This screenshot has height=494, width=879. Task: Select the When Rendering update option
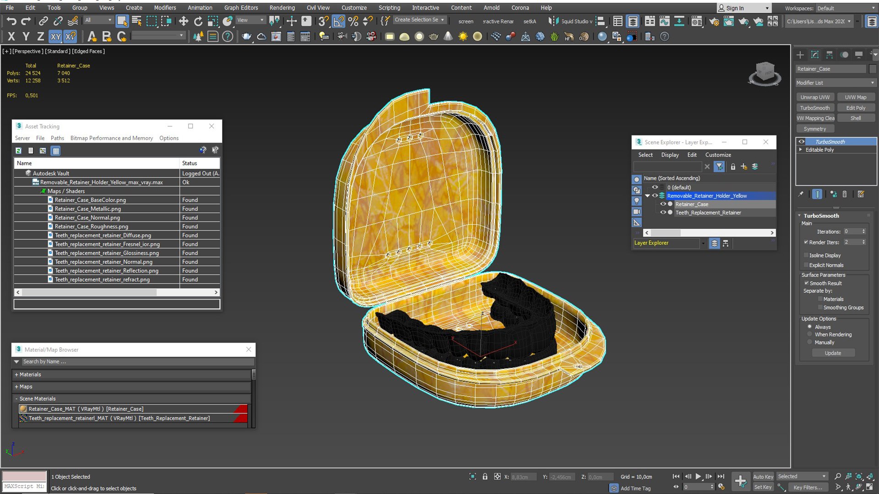(809, 334)
